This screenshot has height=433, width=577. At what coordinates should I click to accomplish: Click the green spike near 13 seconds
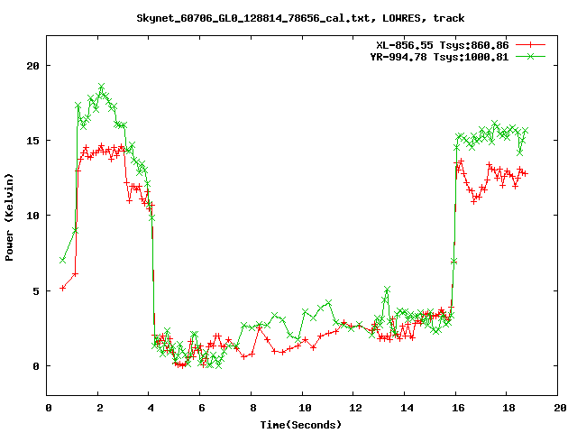pos(387,290)
